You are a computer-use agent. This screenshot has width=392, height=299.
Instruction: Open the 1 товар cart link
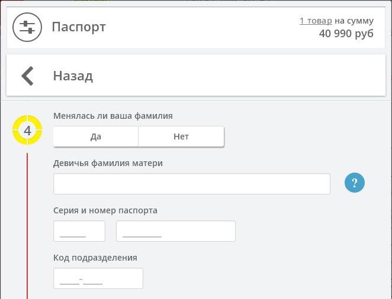(x=316, y=21)
